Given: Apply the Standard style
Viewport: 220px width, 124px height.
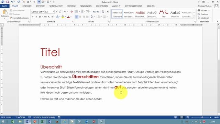Looking at the screenshot, I should 117,14.
